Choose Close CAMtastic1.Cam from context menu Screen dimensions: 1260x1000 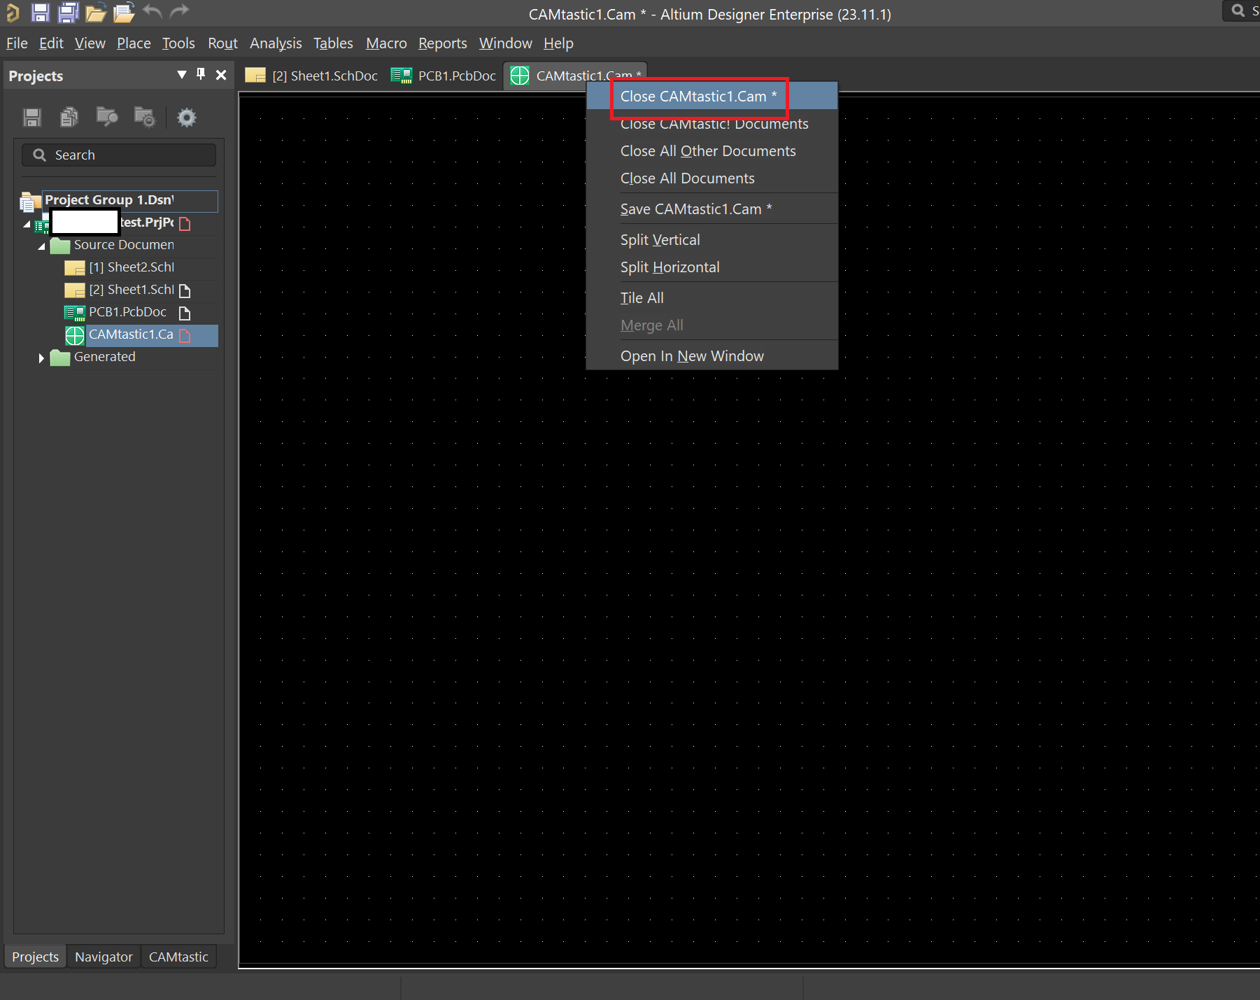(698, 97)
